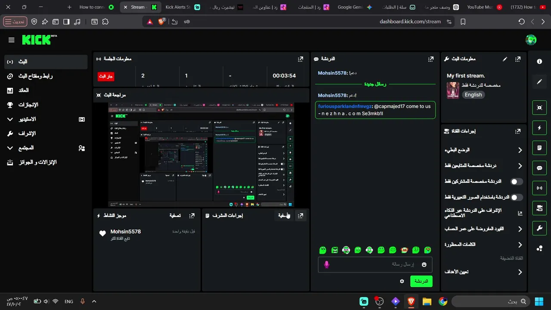Click the English language tag

(x=474, y=95)
